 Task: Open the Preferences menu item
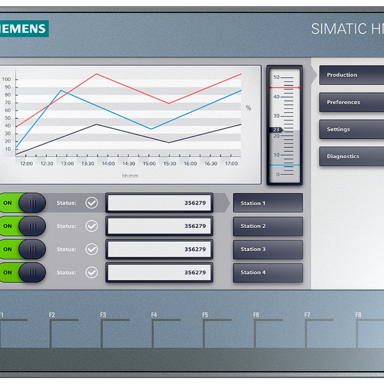coord(351,102)
